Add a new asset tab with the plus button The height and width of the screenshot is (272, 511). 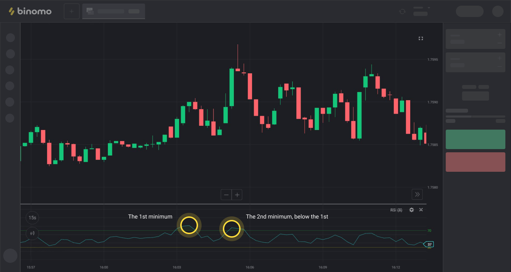[x=72, y=11]
